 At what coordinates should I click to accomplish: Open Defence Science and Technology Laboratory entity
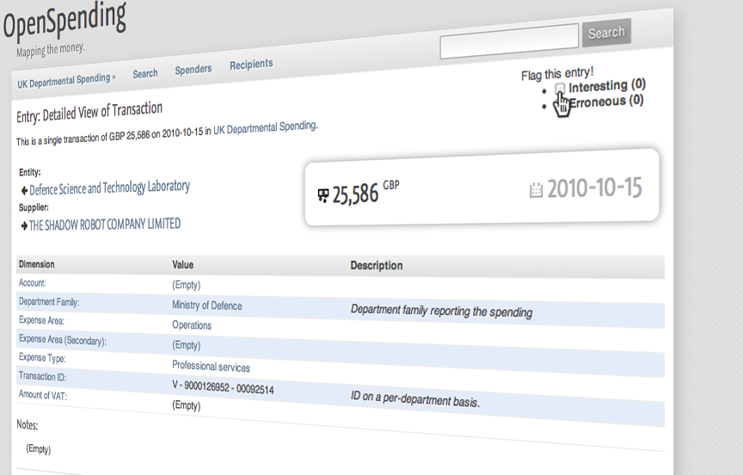(x=109, y=188)
